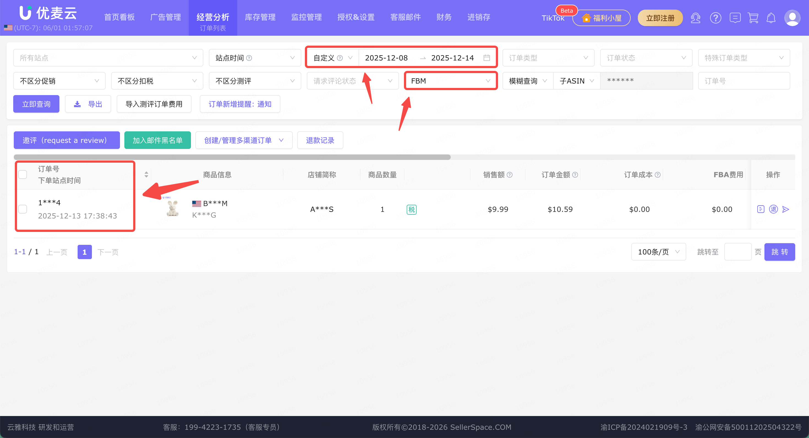Open the notification bell icon
The image size is (809, 438).
[771, 18]
